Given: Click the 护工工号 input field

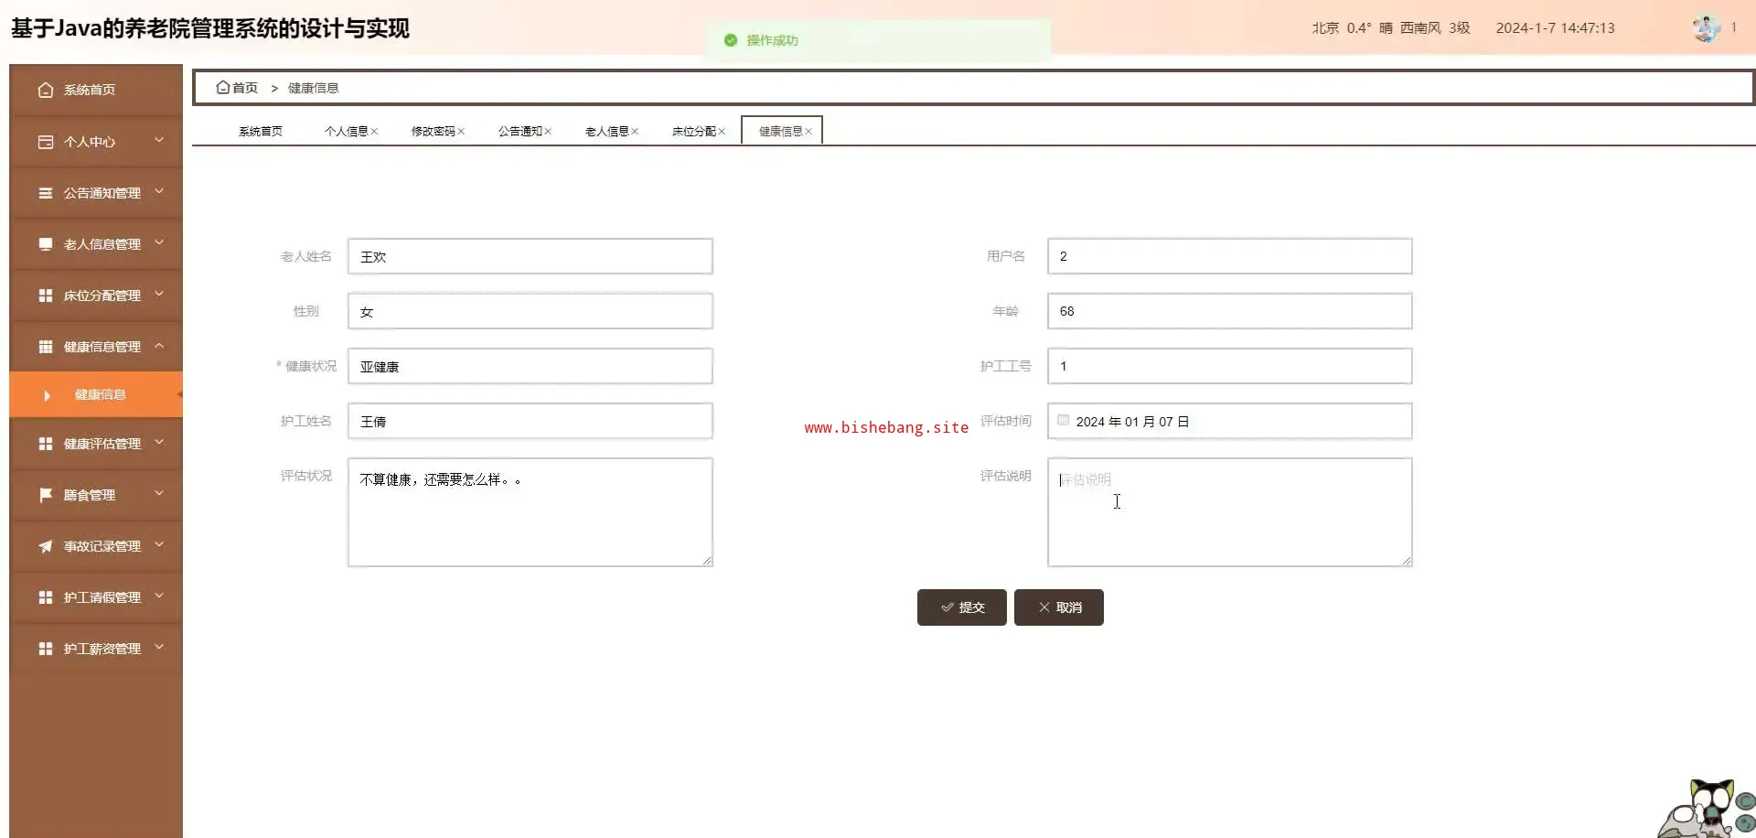Looking at the screenshot, I should click(x=1230, y=366).
